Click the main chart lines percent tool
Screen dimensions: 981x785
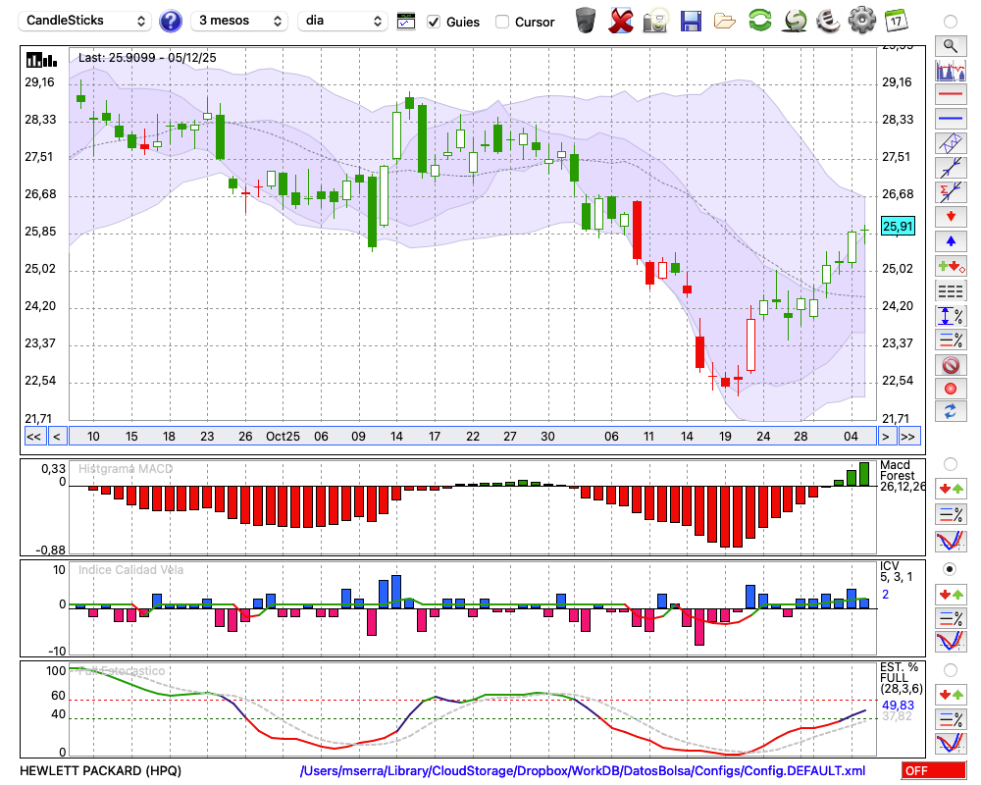pos(951,340)
